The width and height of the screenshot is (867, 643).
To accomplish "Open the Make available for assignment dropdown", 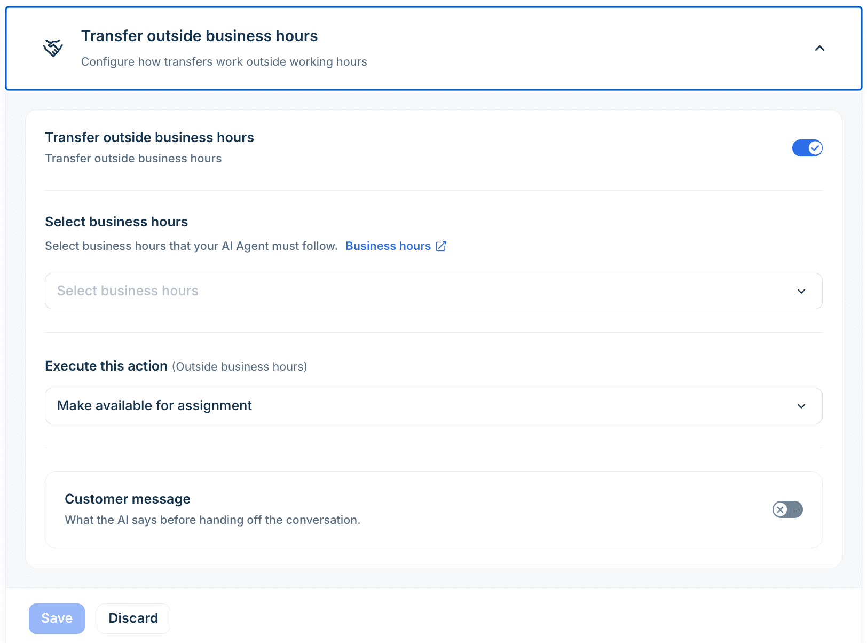I will pyautogui.click(x=433, y=406).
